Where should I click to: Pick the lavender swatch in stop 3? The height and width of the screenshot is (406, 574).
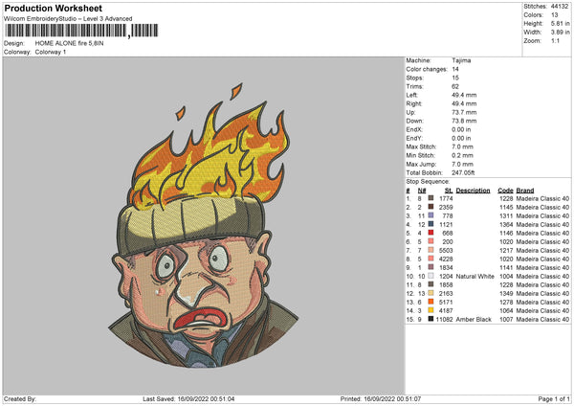(430, 215)
